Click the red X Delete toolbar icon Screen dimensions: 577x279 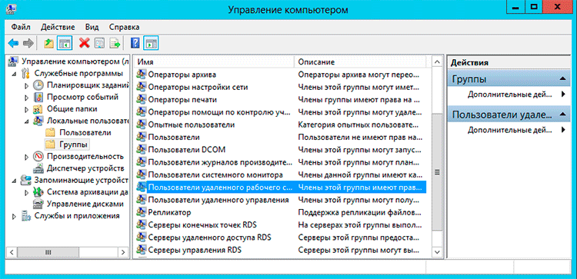[x=85, y=43]
